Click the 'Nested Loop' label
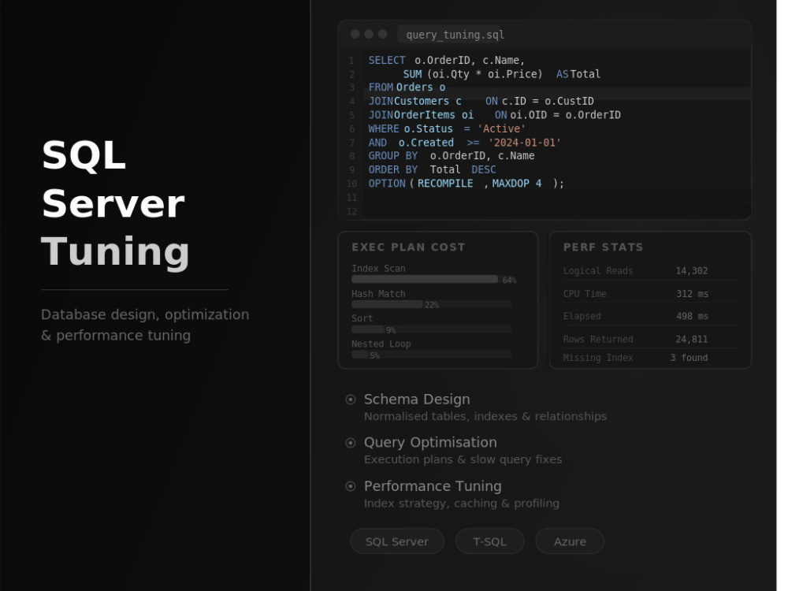Image resolution: width=788 pixels, height=591 pixels. (x=381, y=344)
